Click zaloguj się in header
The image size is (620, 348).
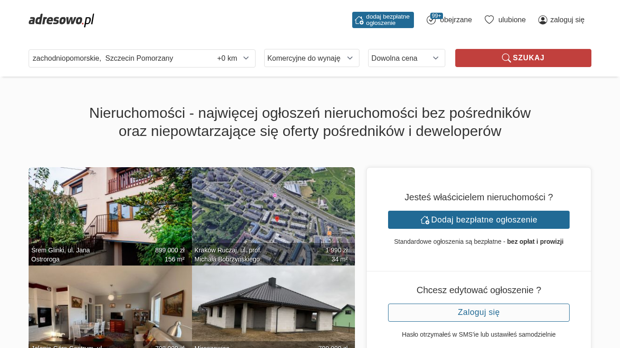tap(567, 20)
